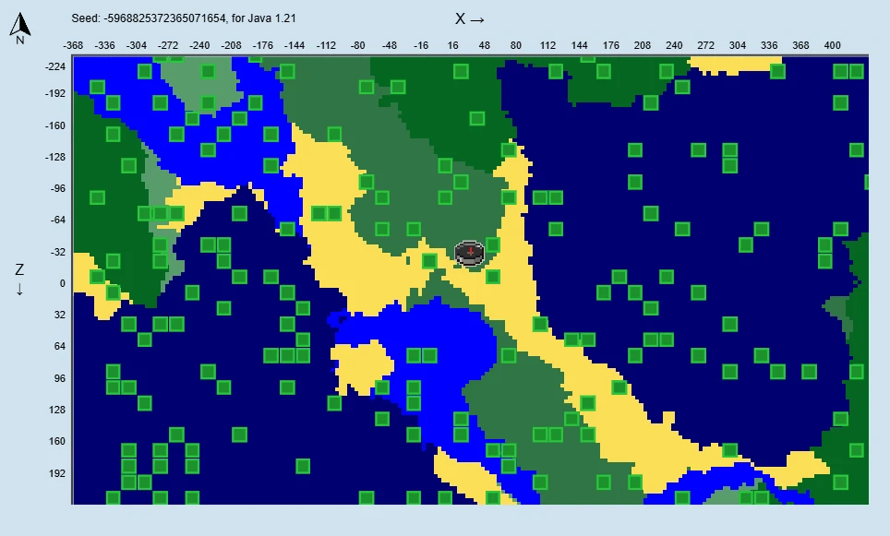The width and height of the screenshot is (890, 536).
Task: Click lone green marker in dark forest north of spawn
Action: pyautogui.click(x=477, y=119)
